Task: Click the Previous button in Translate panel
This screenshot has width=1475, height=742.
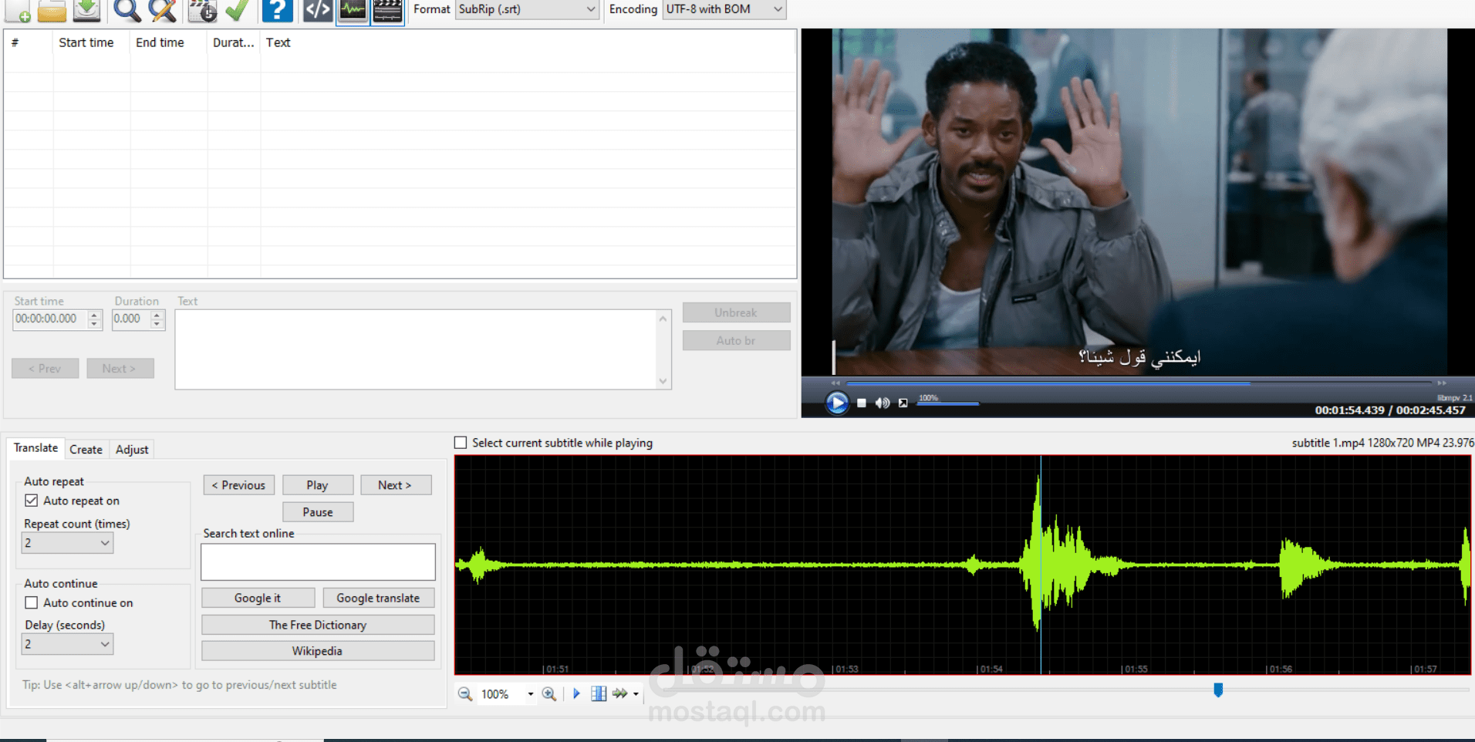Action: tap(238, 485)
